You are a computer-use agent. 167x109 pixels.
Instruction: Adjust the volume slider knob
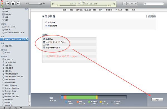[40, 4]
